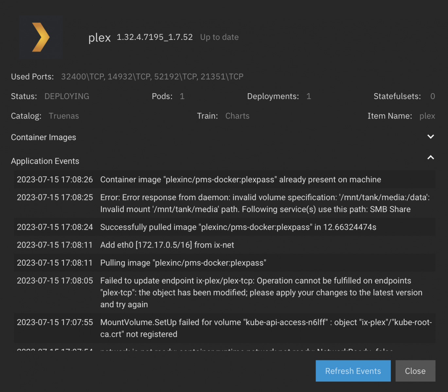Screen dimensions: 448x392
Task: Collapse the Application Events section chevron
Action: click(431, 158)
